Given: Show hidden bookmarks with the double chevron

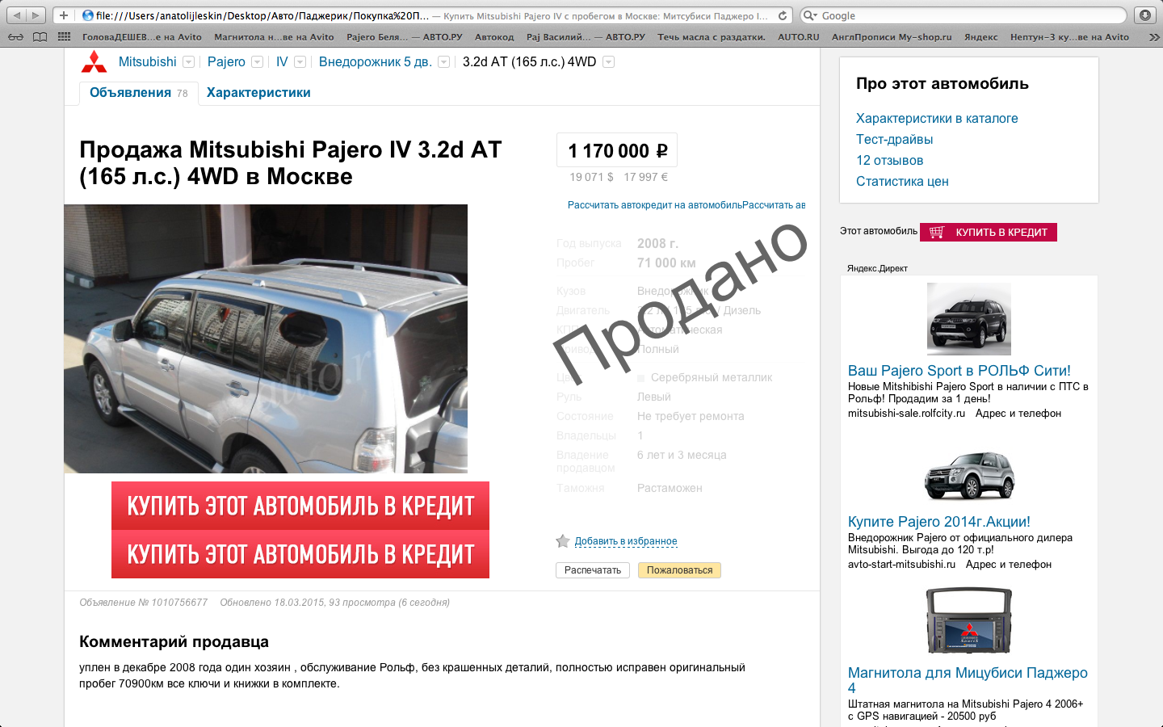Looking at the screenshot, I should click(1154, 37).
